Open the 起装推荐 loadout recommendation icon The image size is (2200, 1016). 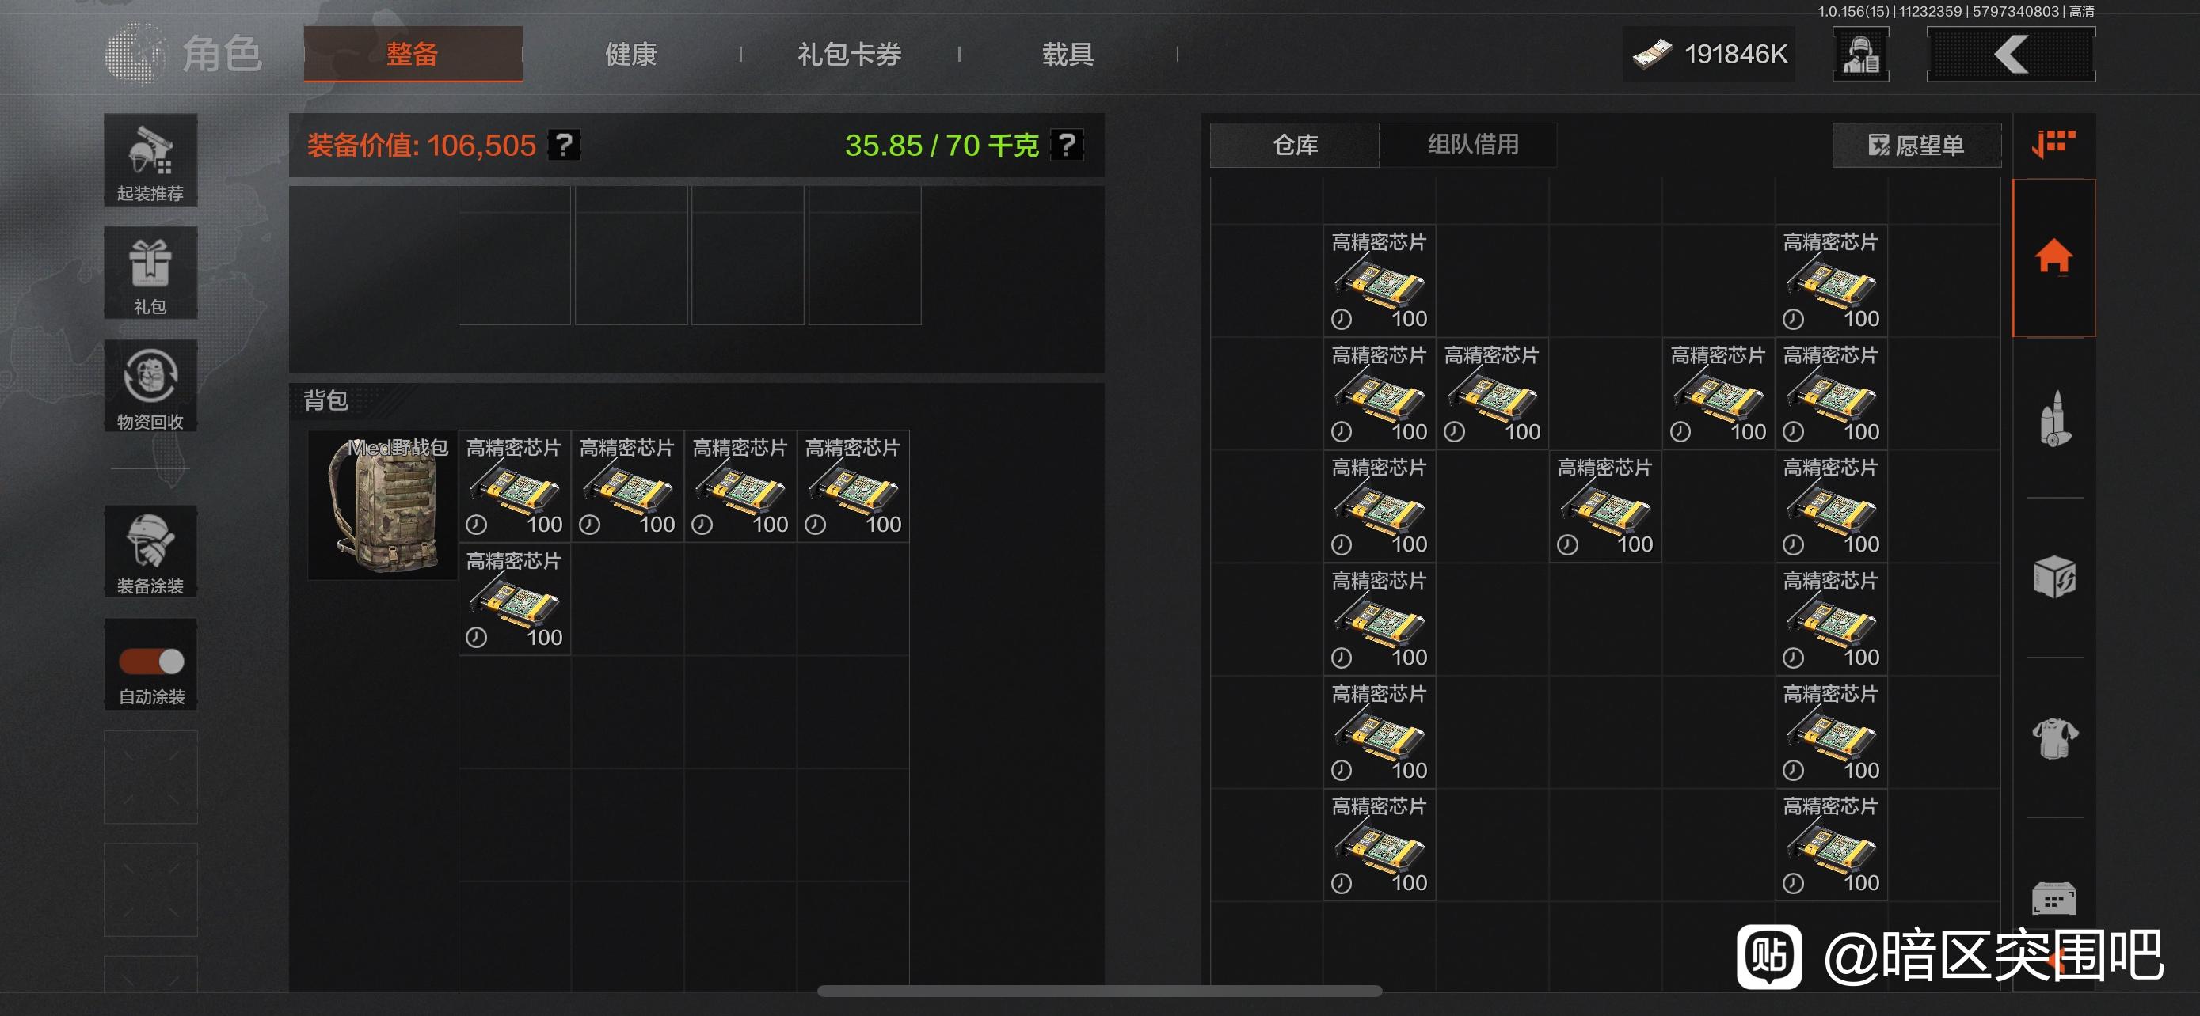(150, 161)
